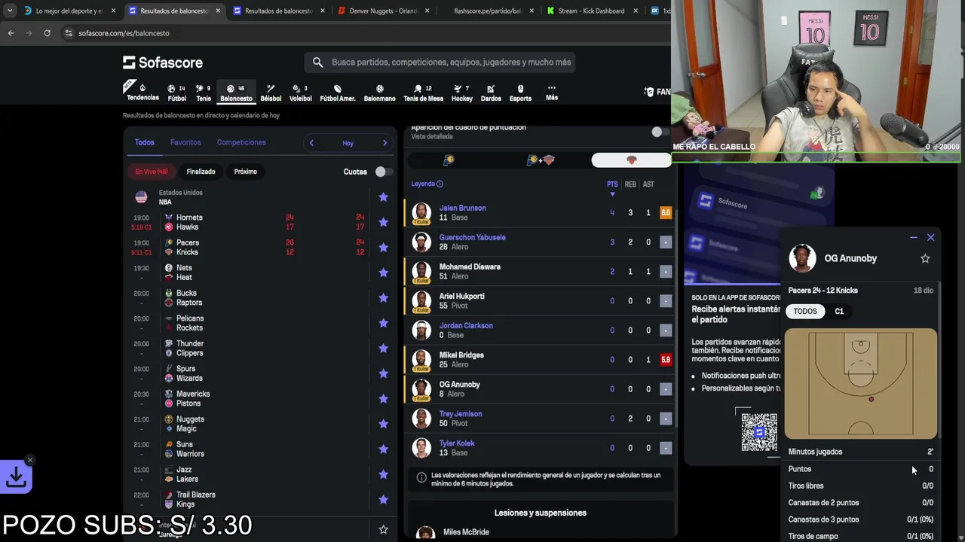Go to next day arrow

pos(384,143)
